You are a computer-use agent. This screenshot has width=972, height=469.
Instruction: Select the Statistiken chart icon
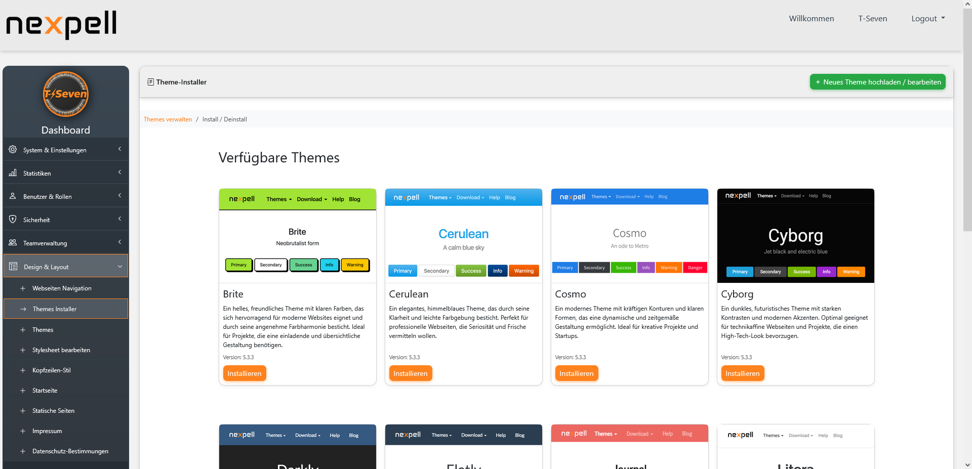pyautogui.click(x=12, y=173)
